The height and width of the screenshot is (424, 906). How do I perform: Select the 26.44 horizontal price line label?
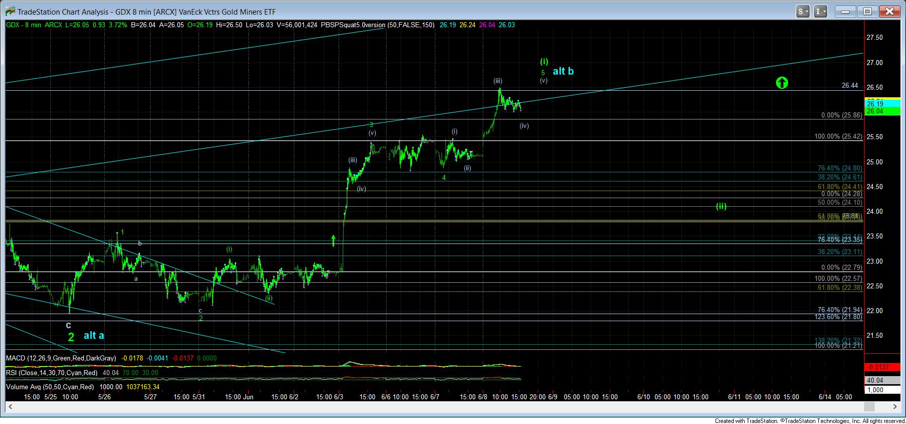pos(850,86)
